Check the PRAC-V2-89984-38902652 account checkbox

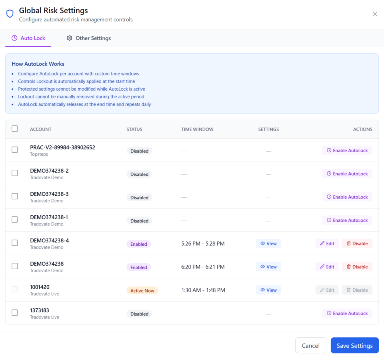[x=15, y=150]
